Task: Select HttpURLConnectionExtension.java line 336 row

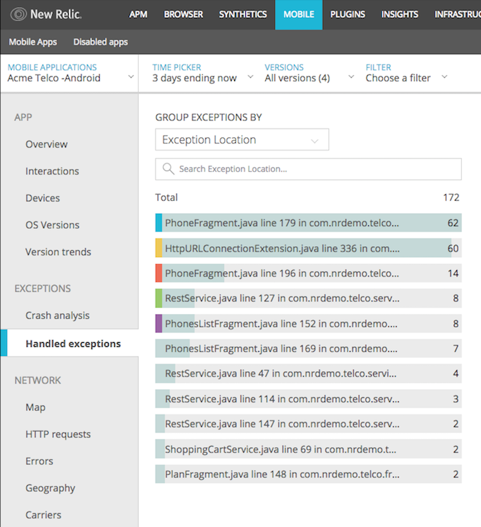Action: point(309,248)
